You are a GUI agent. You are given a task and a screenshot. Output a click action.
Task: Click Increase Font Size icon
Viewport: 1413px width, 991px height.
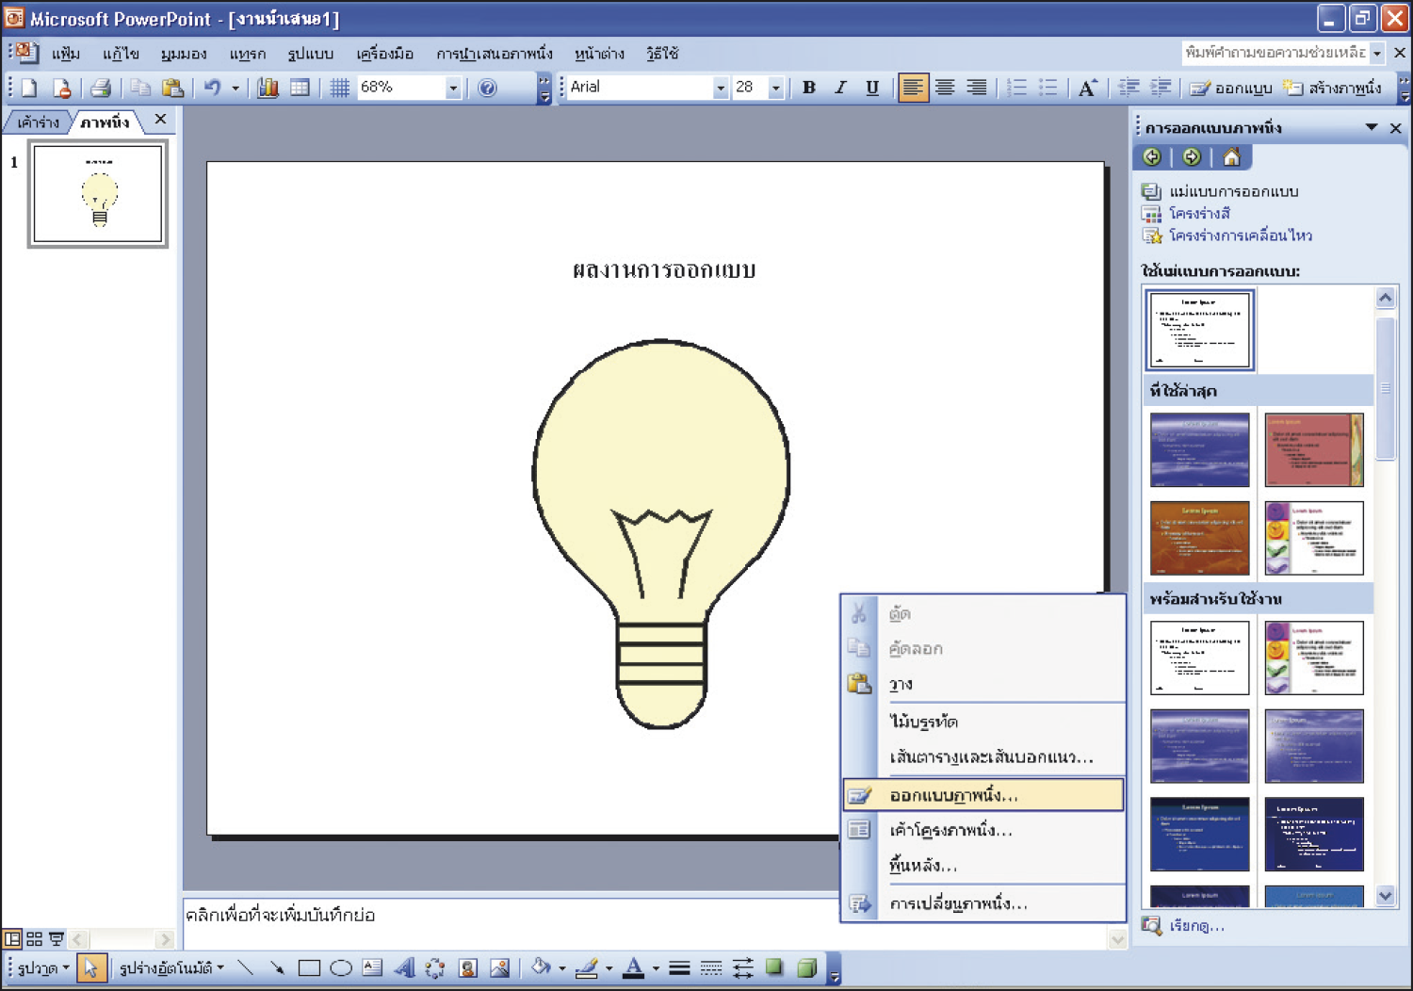(x=1088, y=88)
